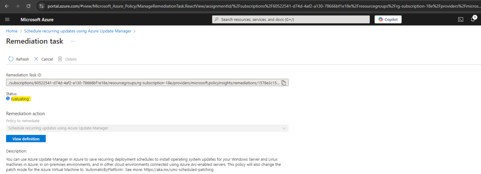
Task: Select the Remediation action heading
Action: click(x=25, y=114)
